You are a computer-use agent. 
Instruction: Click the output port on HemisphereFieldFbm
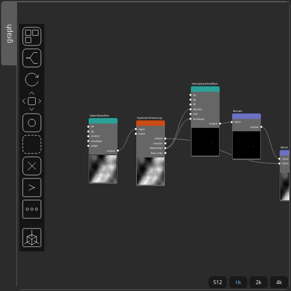[220, 124]
